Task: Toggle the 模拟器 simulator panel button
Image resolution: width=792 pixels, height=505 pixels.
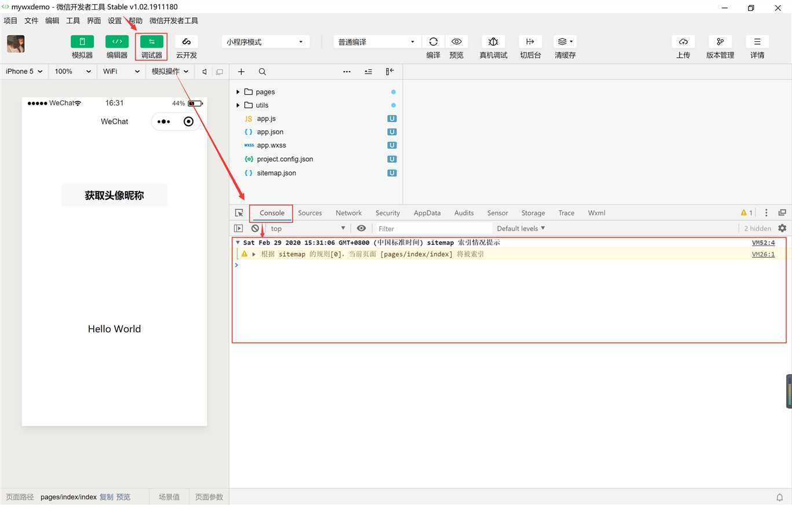Action: click(82, 42)
